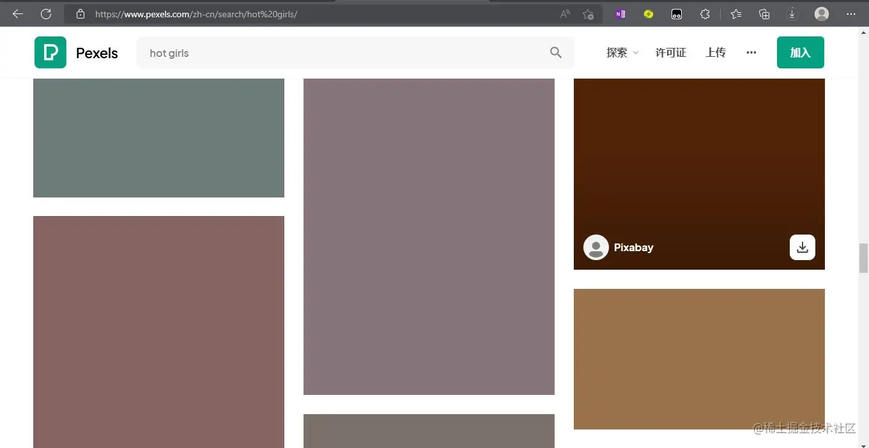Click the search magnifier icon
This screenshot has width=869, height=448.
point(556,52)
